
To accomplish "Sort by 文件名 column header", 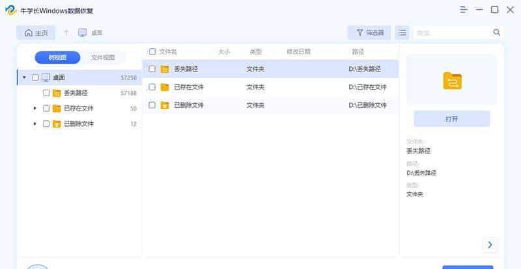I will pyautogui.click(x=168, y=52).
